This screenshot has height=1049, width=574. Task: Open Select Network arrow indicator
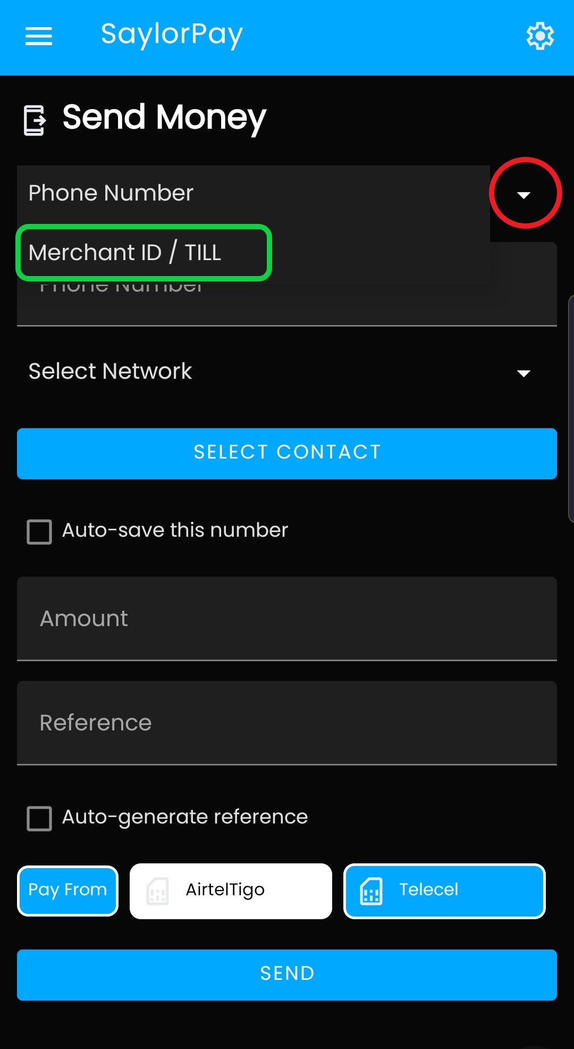pos(524,373)
